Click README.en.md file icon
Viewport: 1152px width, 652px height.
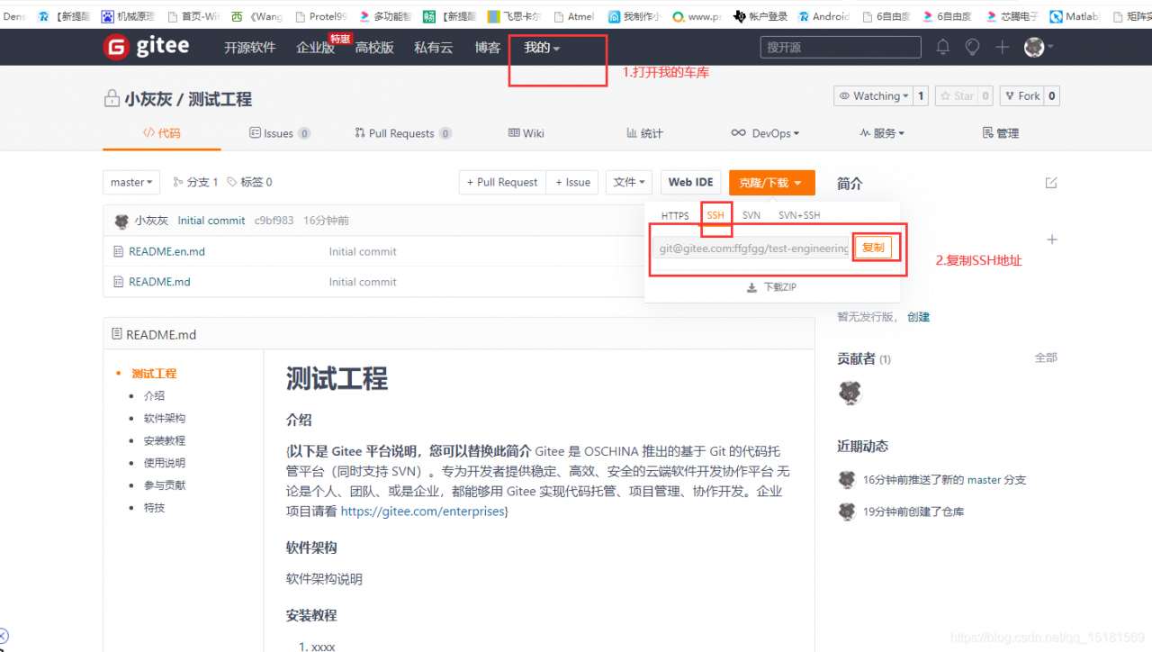point(118,251)
